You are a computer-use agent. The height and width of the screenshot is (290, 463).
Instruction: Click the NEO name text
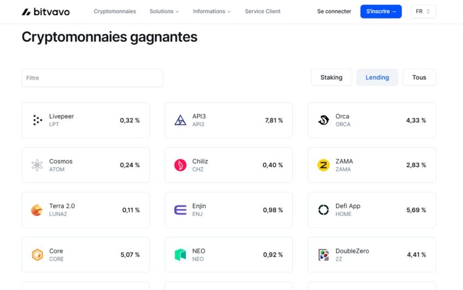tap(199, 251)
